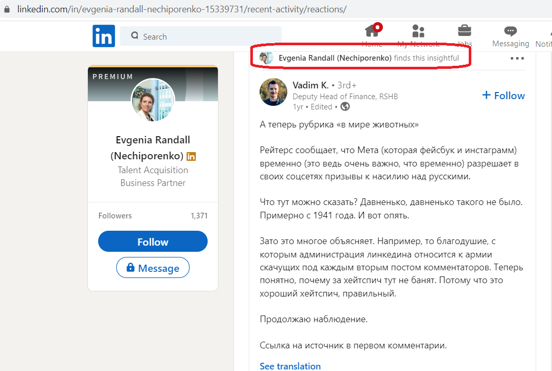Open Vadim K. profile name link

pyautogui.click(x=310, y=85)
